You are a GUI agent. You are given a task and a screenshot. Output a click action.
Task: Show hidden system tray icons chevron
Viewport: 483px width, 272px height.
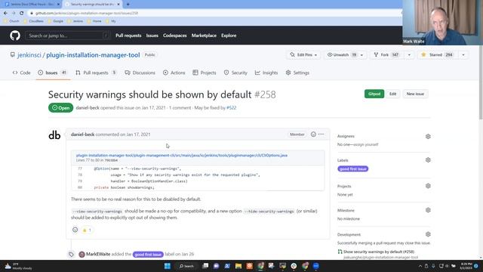(420, 266)
